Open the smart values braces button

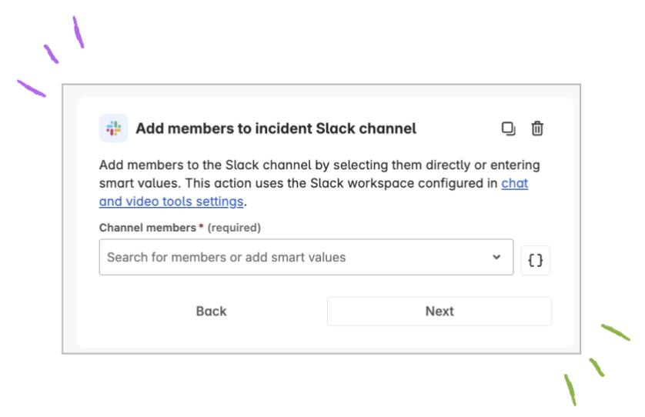[535, 260]
